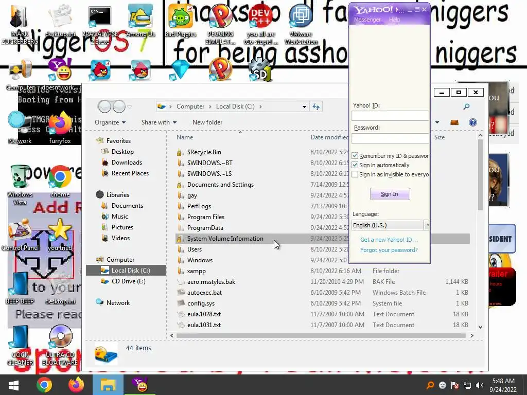Viewport: 527px width, 395px height.
Task: Click the Explorer back navigation button
Action: tap(104, 106)
